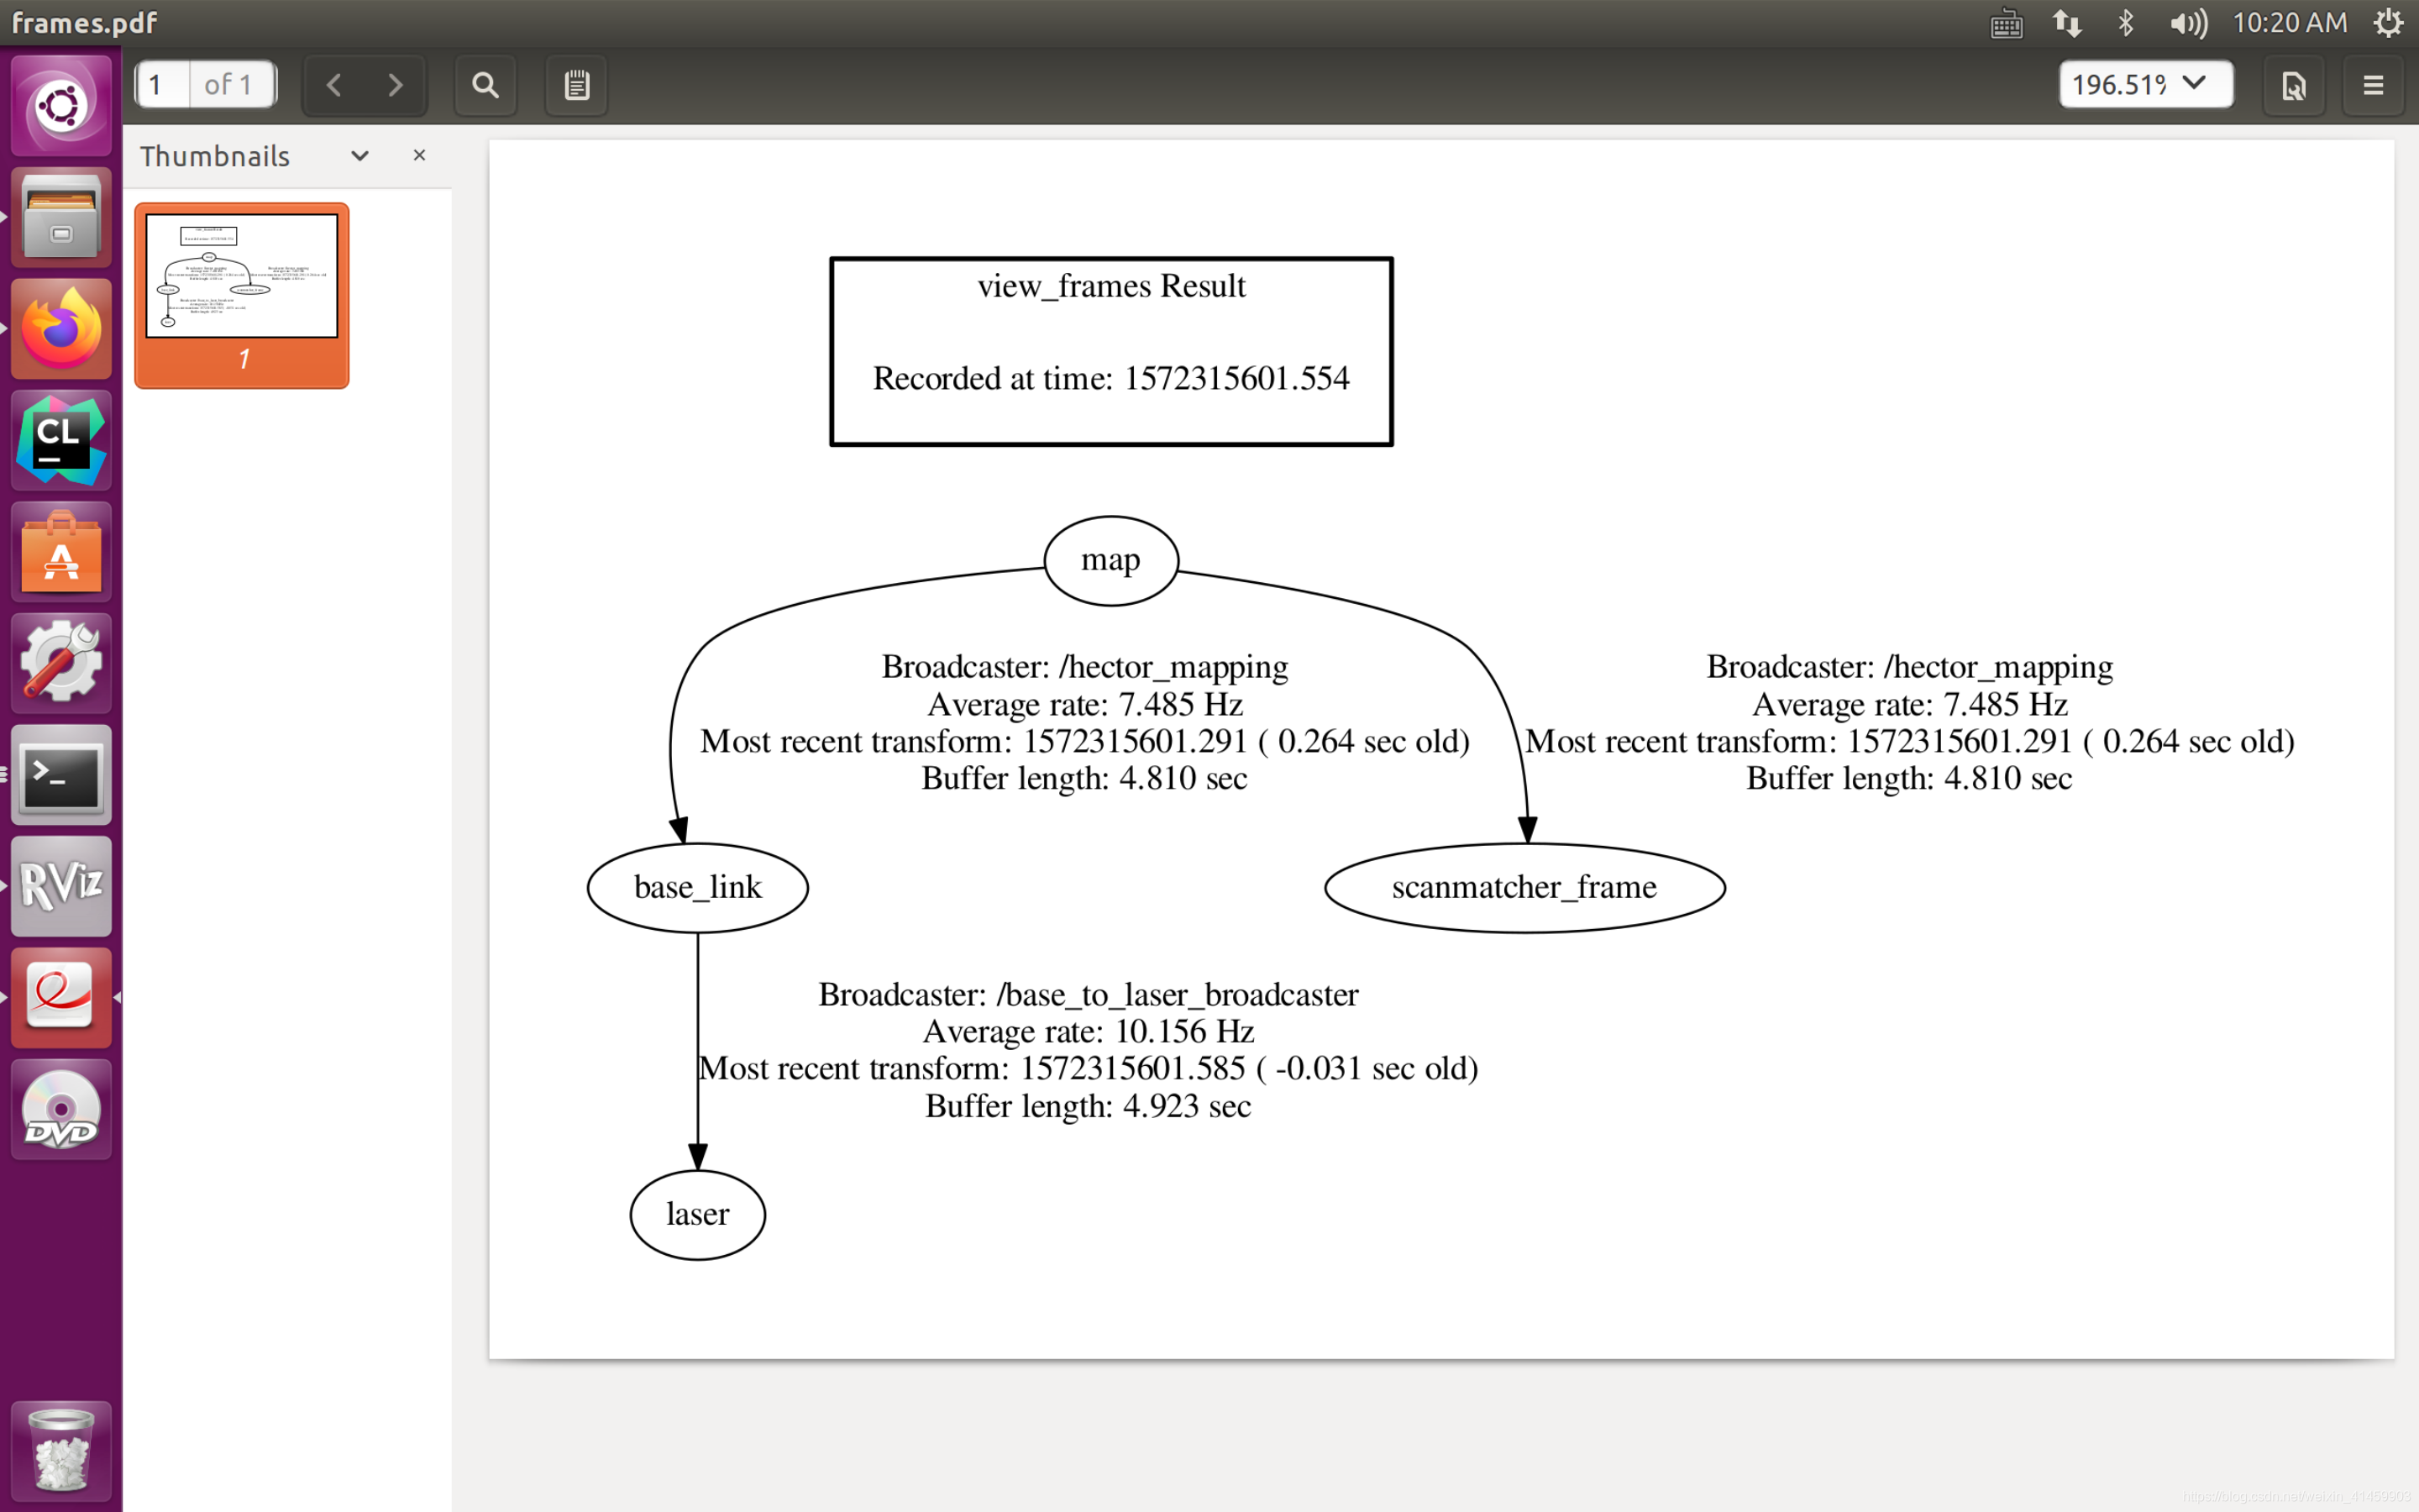Open the document search tool

[485, 85]
